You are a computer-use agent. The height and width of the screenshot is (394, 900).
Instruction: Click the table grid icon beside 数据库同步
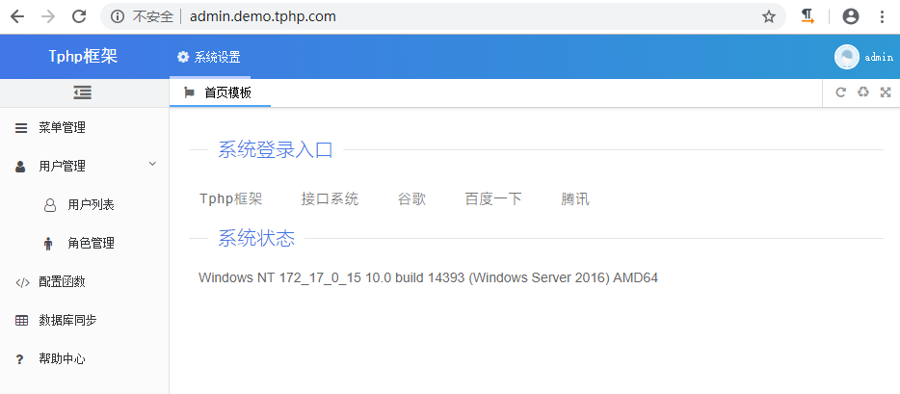(x=21, y=321)
